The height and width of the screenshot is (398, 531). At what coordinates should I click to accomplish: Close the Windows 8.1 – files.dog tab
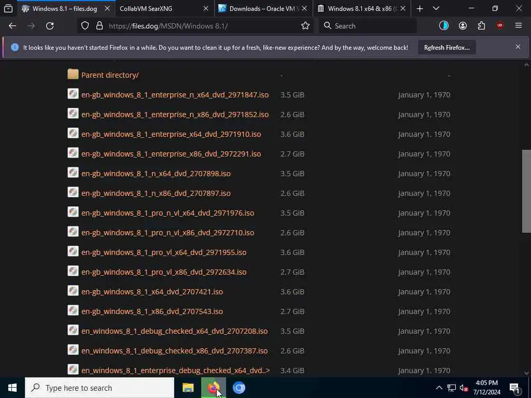107,9
